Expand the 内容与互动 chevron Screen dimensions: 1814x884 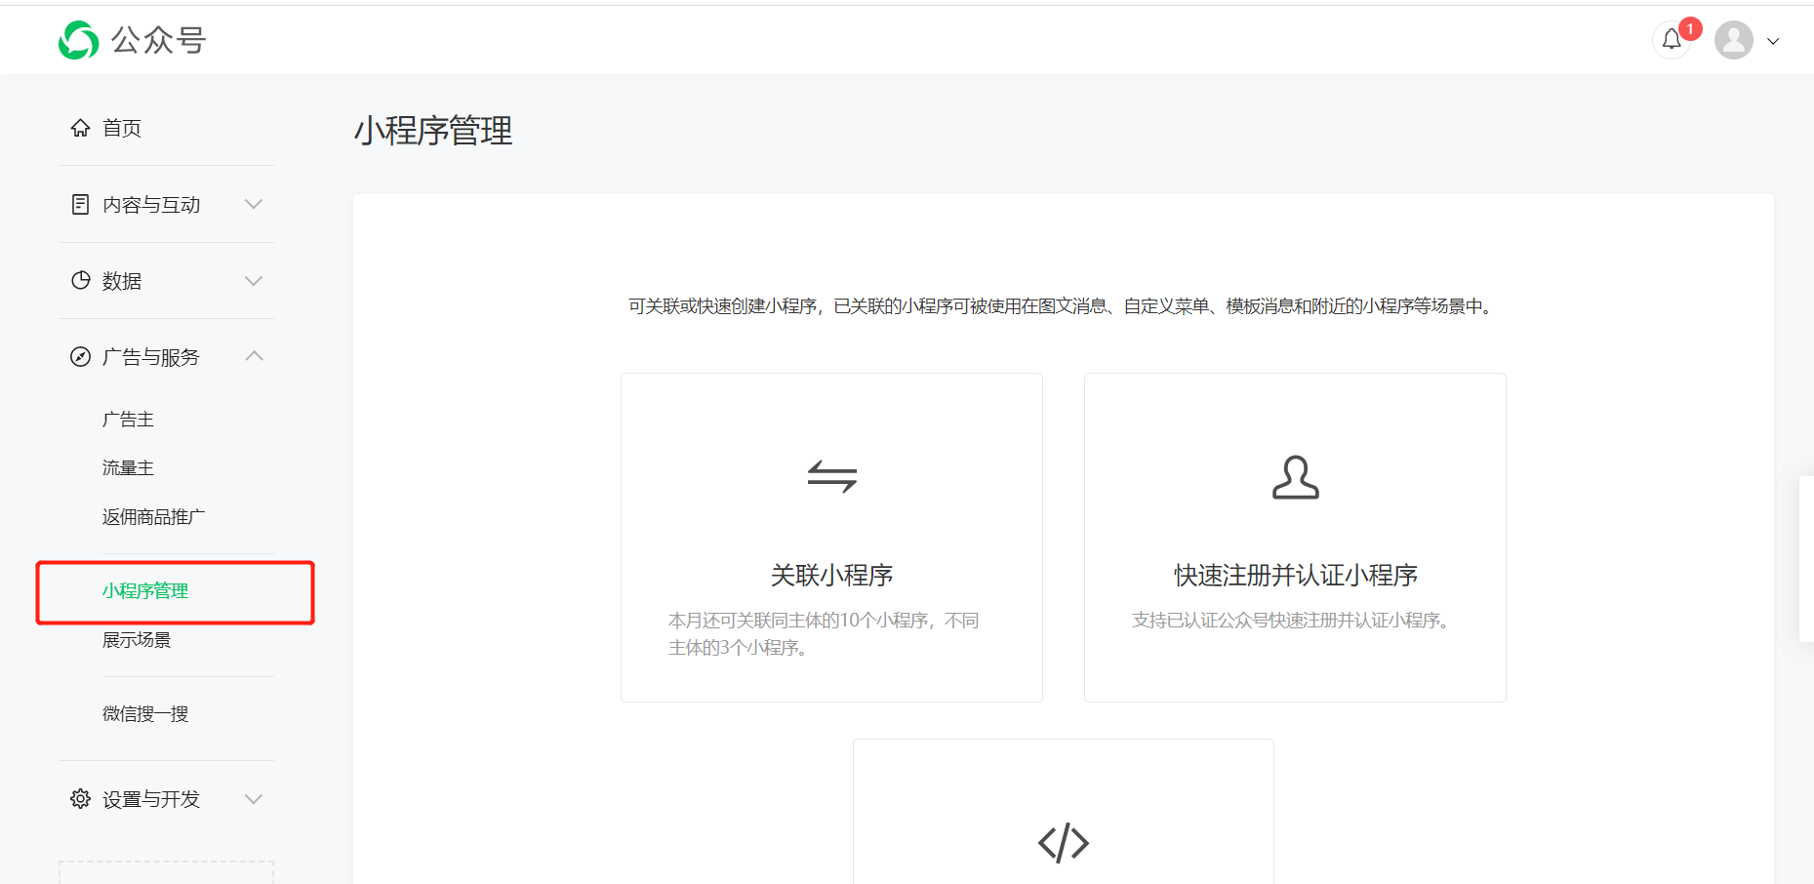[x=254, y=204]
